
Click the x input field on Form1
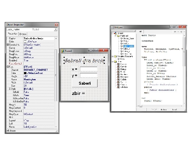(x=89, y=69)
